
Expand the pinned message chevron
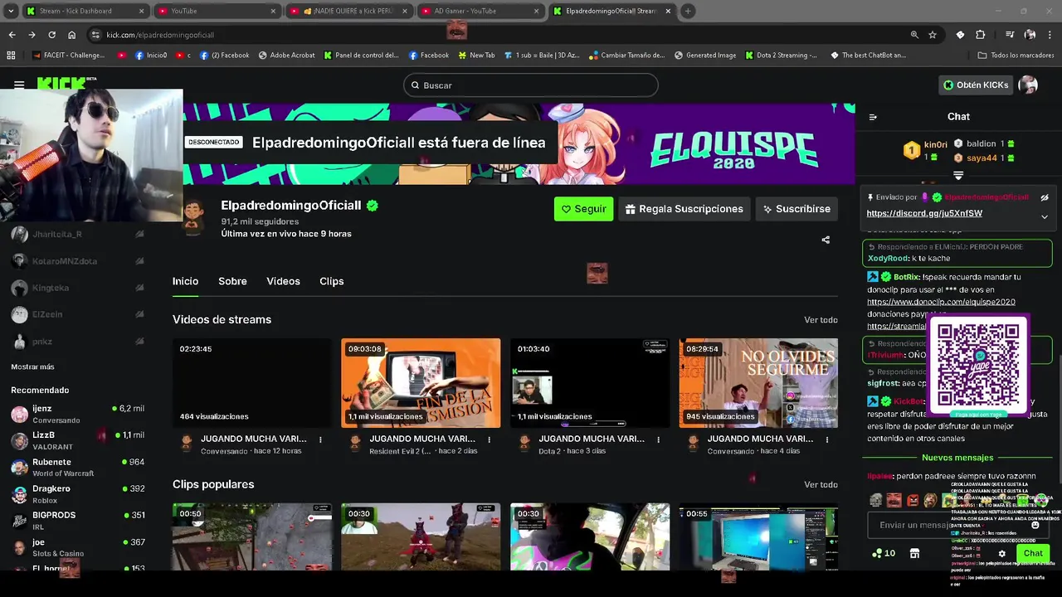1045,216
